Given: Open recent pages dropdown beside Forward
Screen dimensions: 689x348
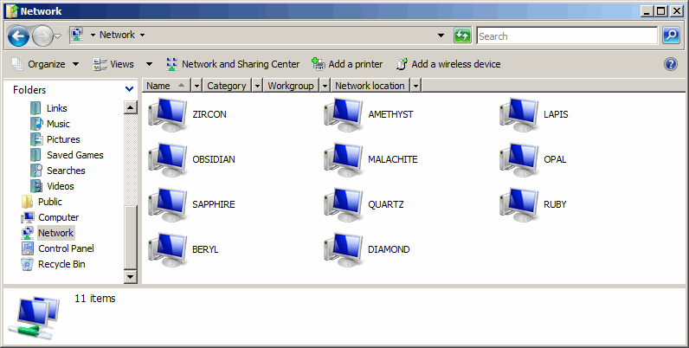Looking at the screenshot, I should pos(58,36).
